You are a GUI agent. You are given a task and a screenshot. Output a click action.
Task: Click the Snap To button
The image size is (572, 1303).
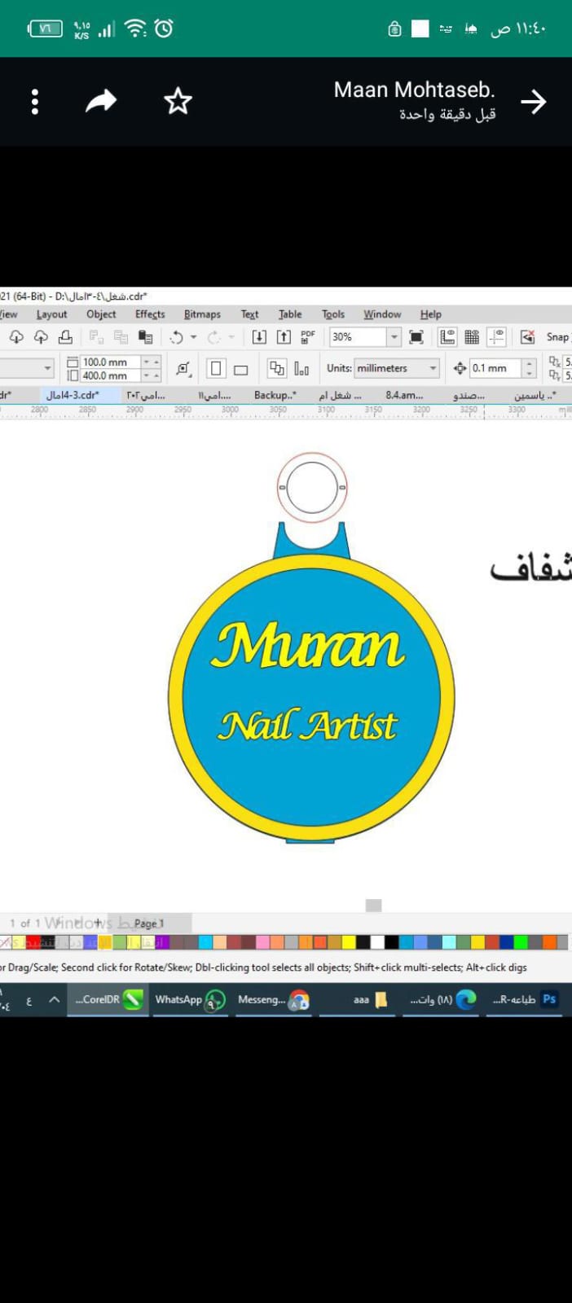pyautogui.click(x=557, y=337)
